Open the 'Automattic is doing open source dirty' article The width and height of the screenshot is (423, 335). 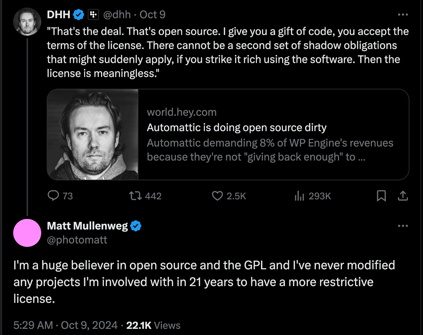click(x=237, y=128)
